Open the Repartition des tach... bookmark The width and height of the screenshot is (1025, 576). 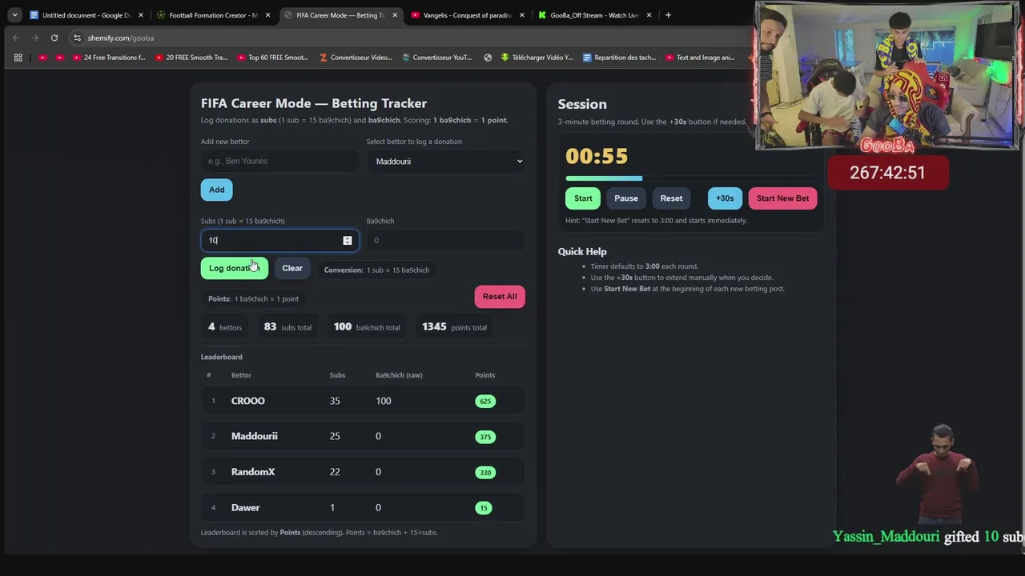(x=620, y=58)
